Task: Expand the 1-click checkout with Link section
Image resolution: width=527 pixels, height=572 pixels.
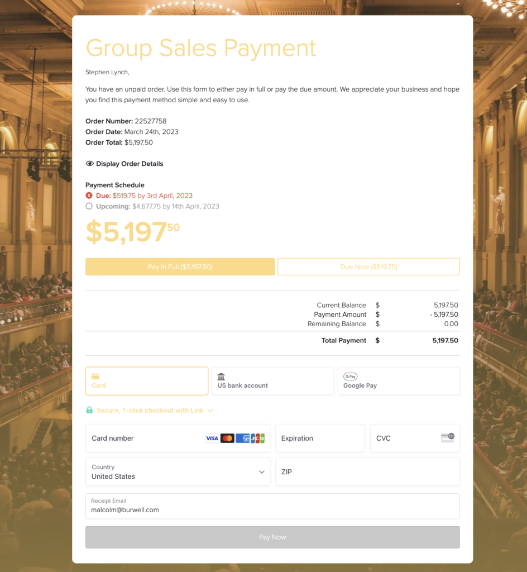Action: coord(210,410)
